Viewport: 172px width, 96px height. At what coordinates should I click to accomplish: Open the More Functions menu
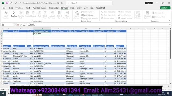tap(67, 15)
